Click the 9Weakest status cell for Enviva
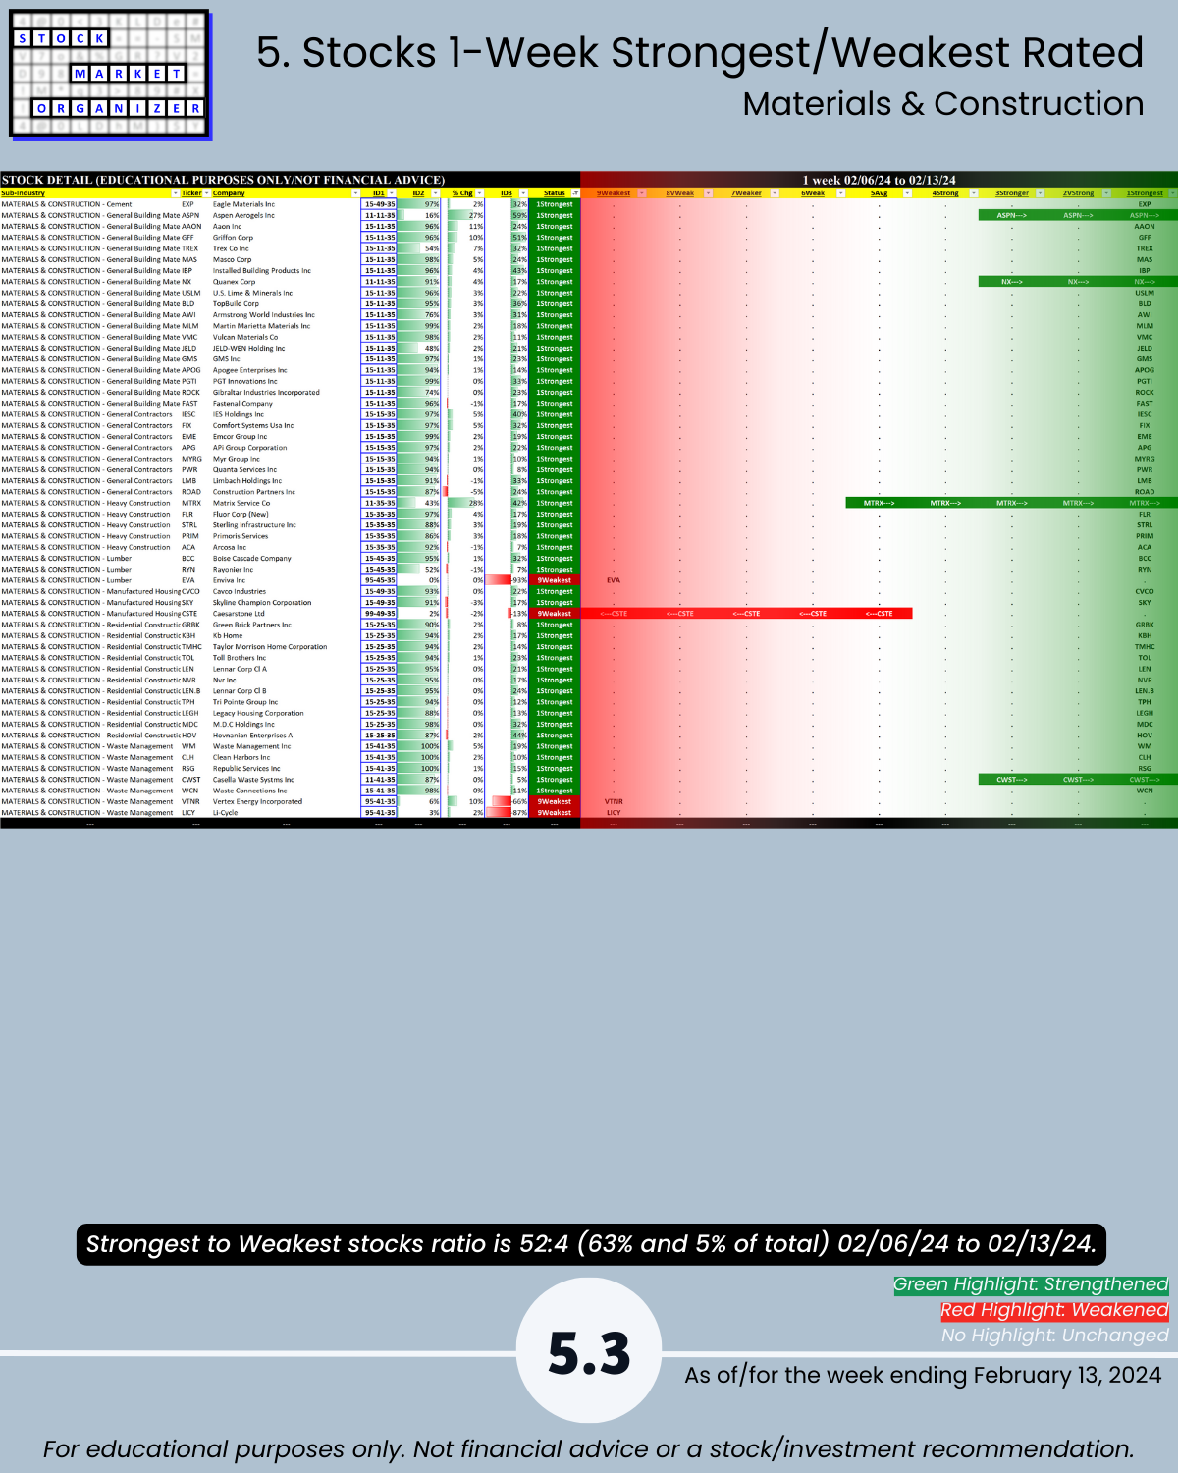 point(555,580)
